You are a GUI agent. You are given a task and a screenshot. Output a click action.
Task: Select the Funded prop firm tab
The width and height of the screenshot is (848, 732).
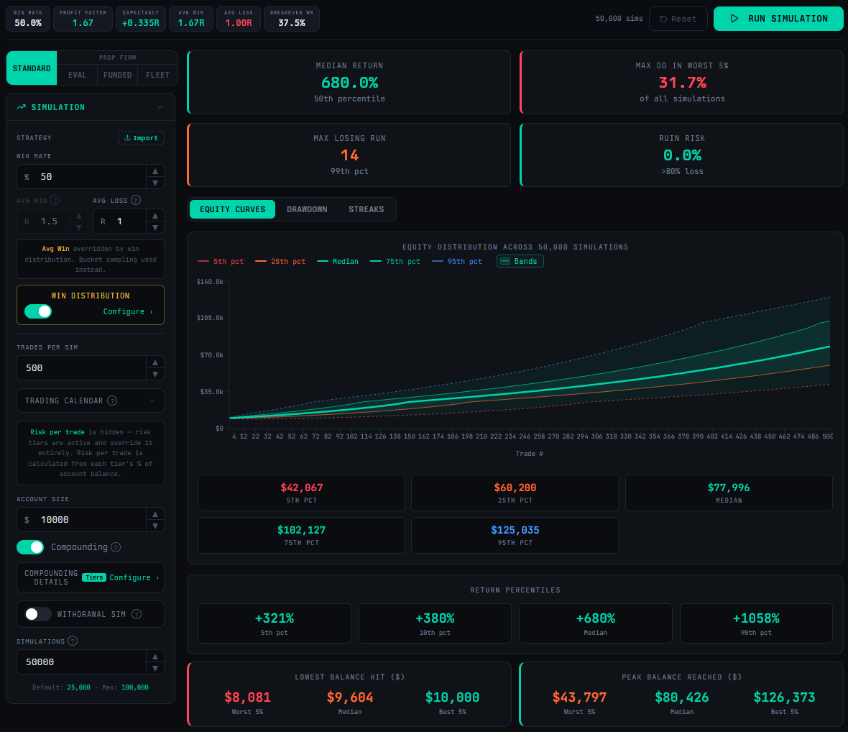coord(117,75)
